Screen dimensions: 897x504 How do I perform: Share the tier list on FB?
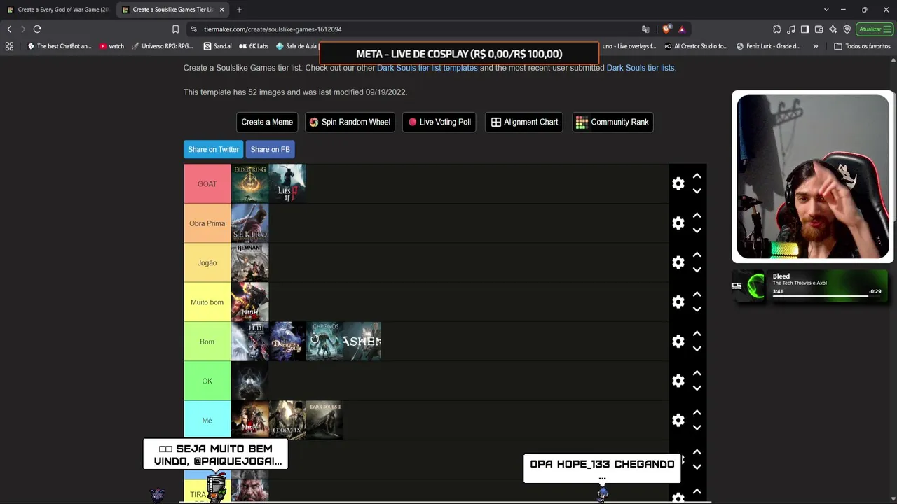click(x=270, y=149)
